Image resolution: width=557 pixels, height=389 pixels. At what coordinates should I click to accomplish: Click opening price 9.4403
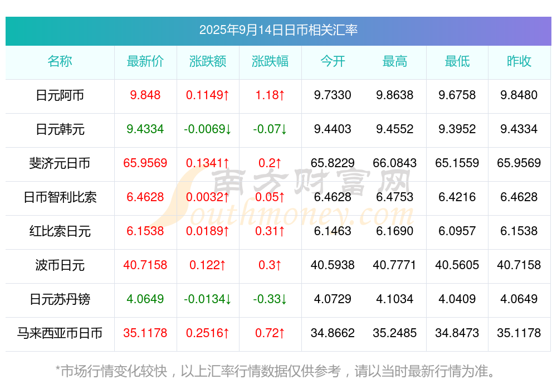click(333, 129)
